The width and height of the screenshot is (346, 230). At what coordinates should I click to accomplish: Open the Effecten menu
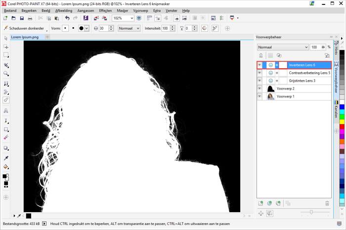click(105, 10)
